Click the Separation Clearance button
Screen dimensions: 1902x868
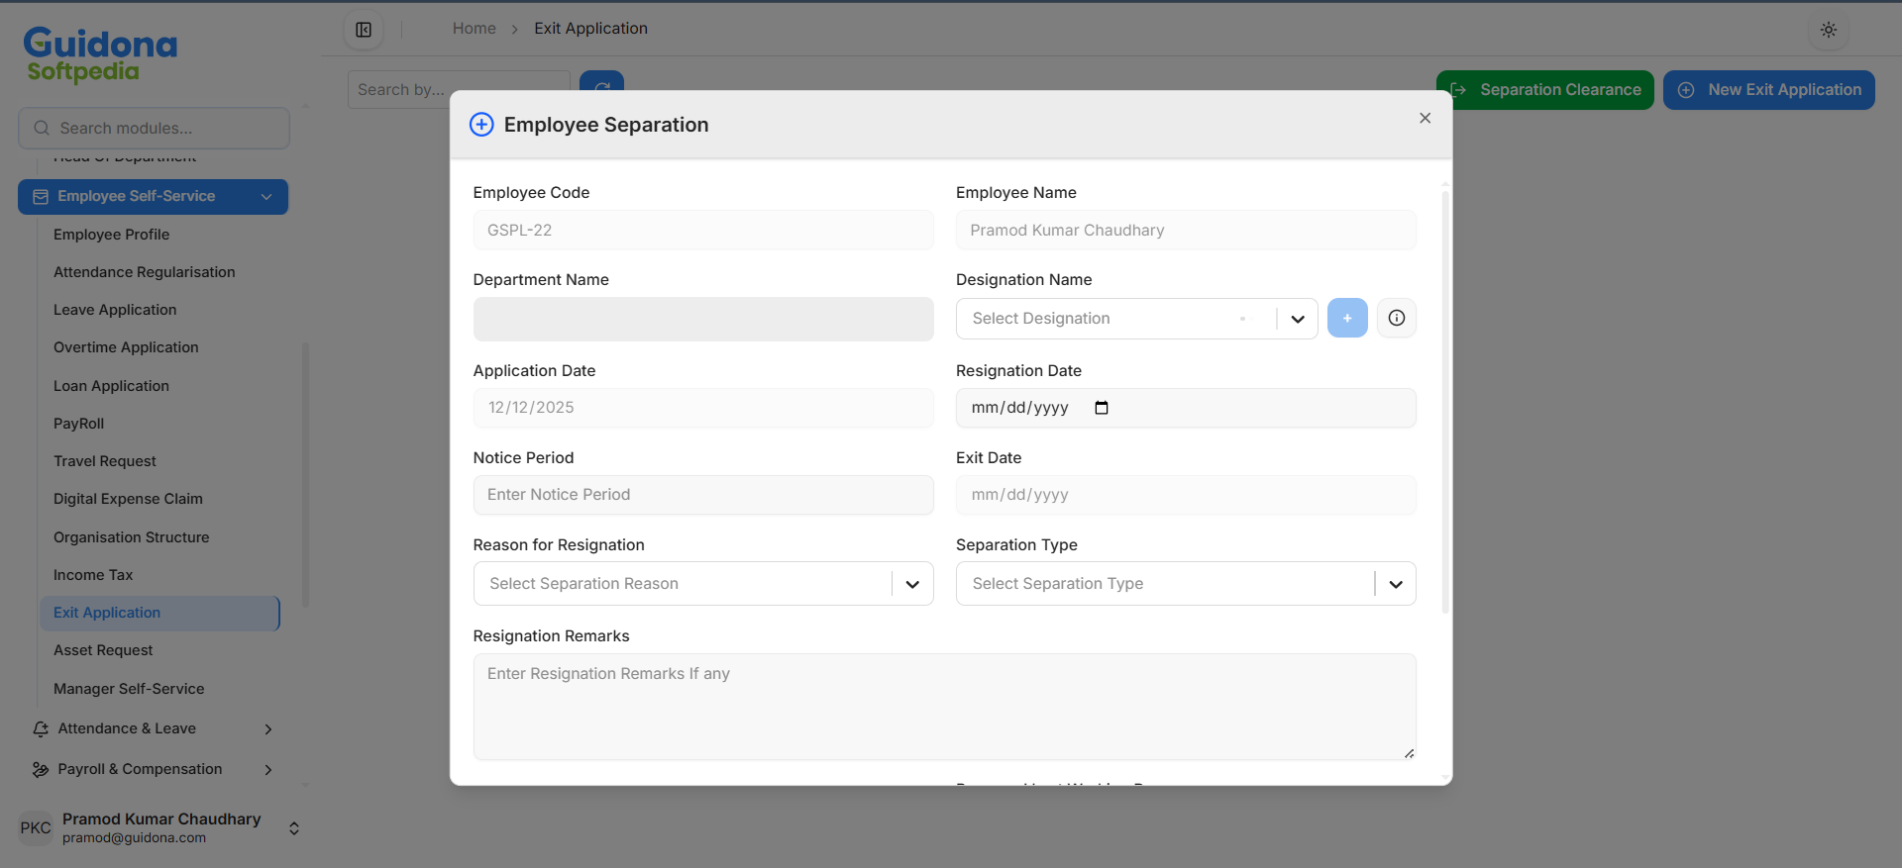(x=1545, y=90)
